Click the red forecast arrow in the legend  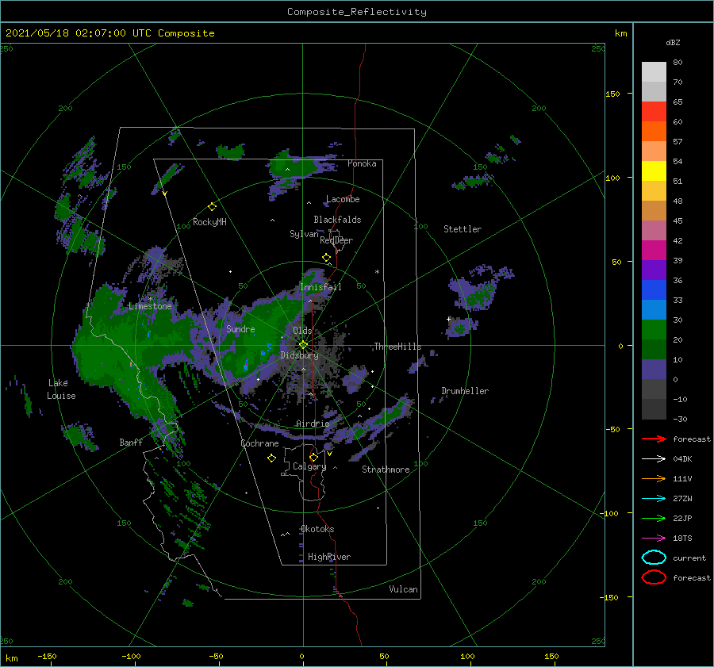[654, 439]
